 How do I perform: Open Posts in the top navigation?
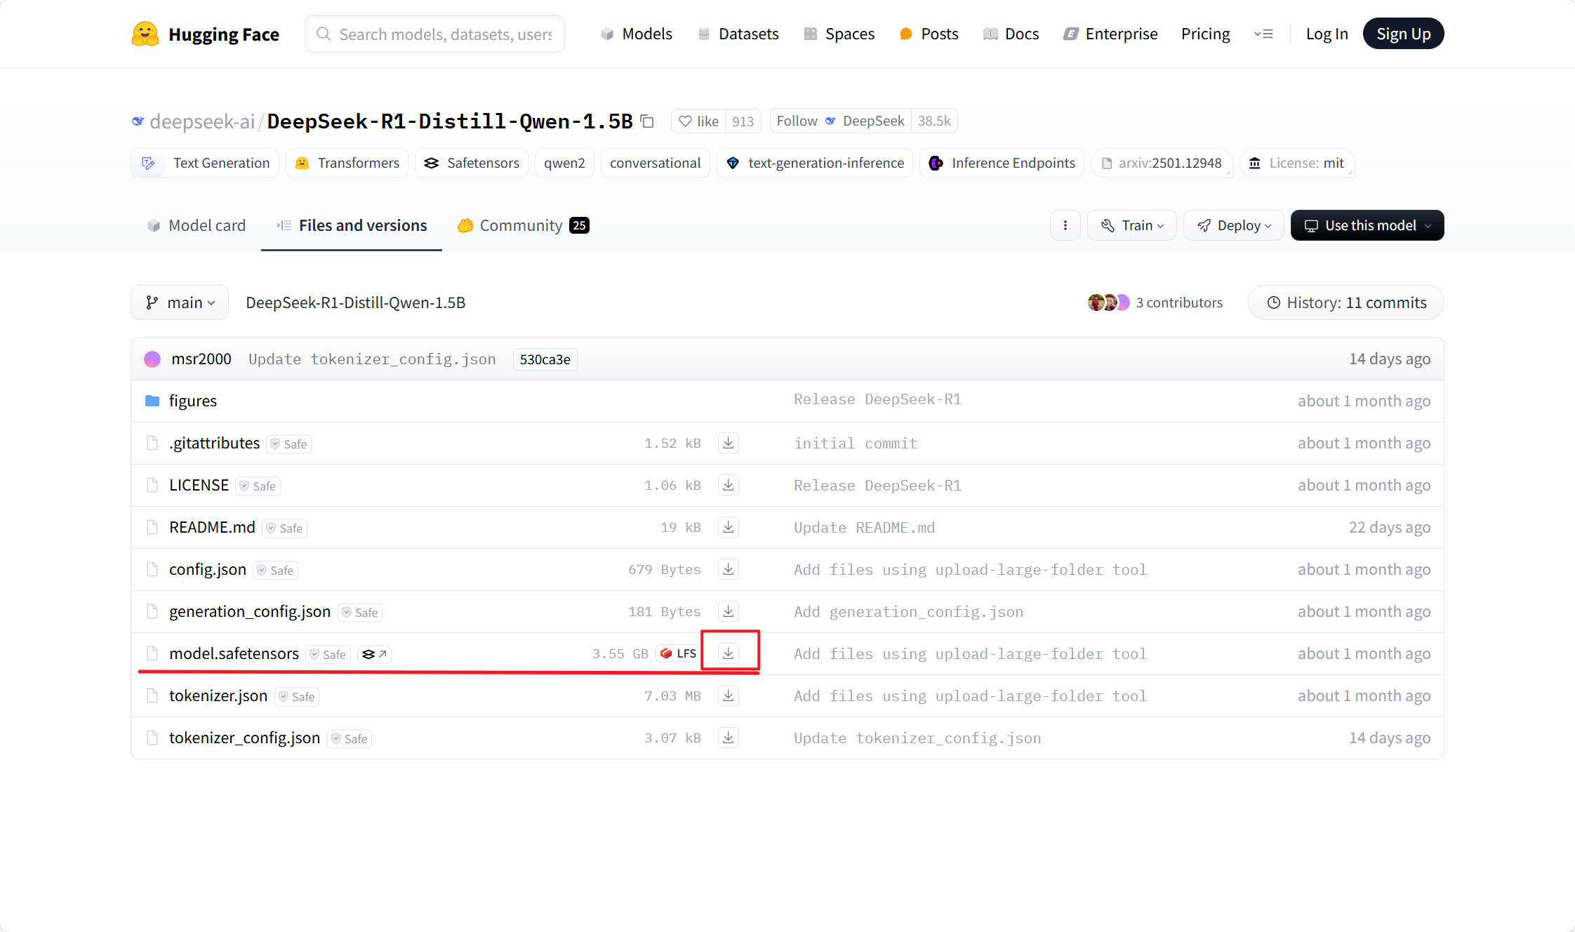click(929, 34)
